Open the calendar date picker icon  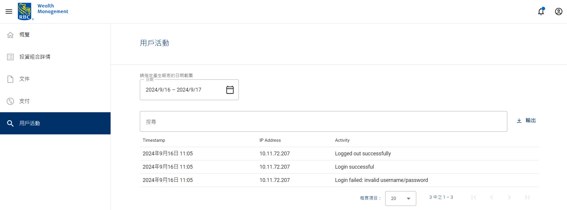pos(230,90)
